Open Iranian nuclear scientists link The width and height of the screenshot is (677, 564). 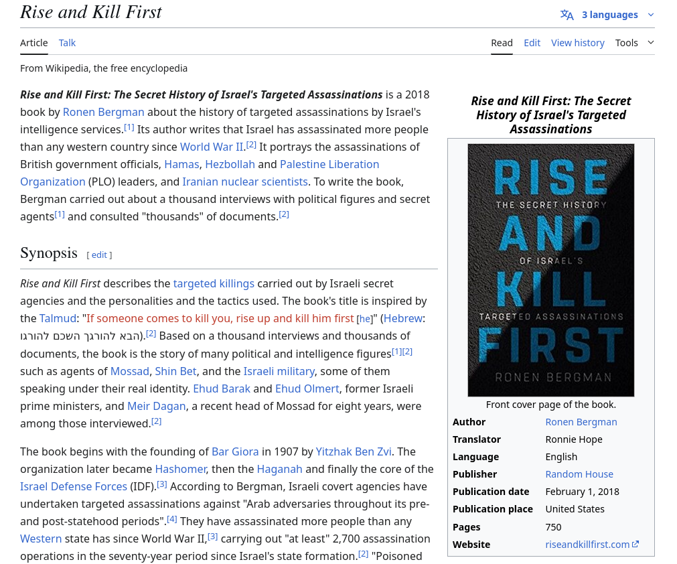tap(245, 182)
